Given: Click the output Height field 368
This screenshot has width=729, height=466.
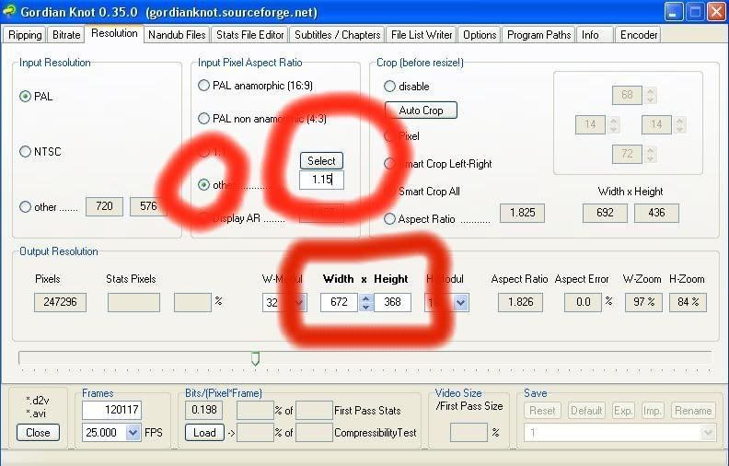Looking at the screenshot, I should tap(392, 302).
